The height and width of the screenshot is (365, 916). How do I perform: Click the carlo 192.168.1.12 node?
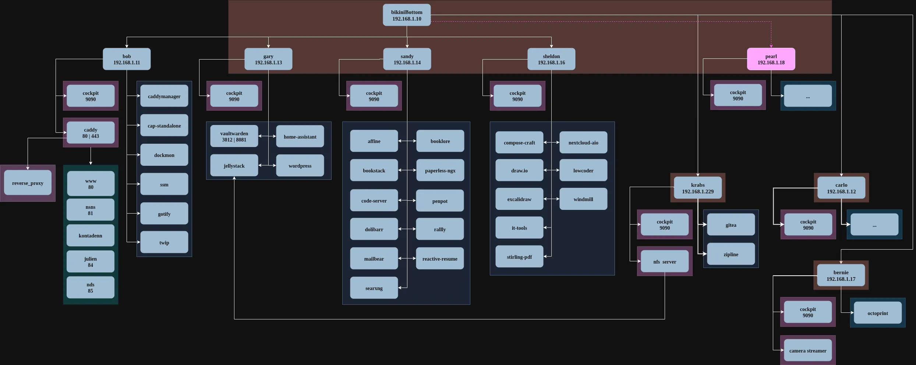[x=841, y=188]
